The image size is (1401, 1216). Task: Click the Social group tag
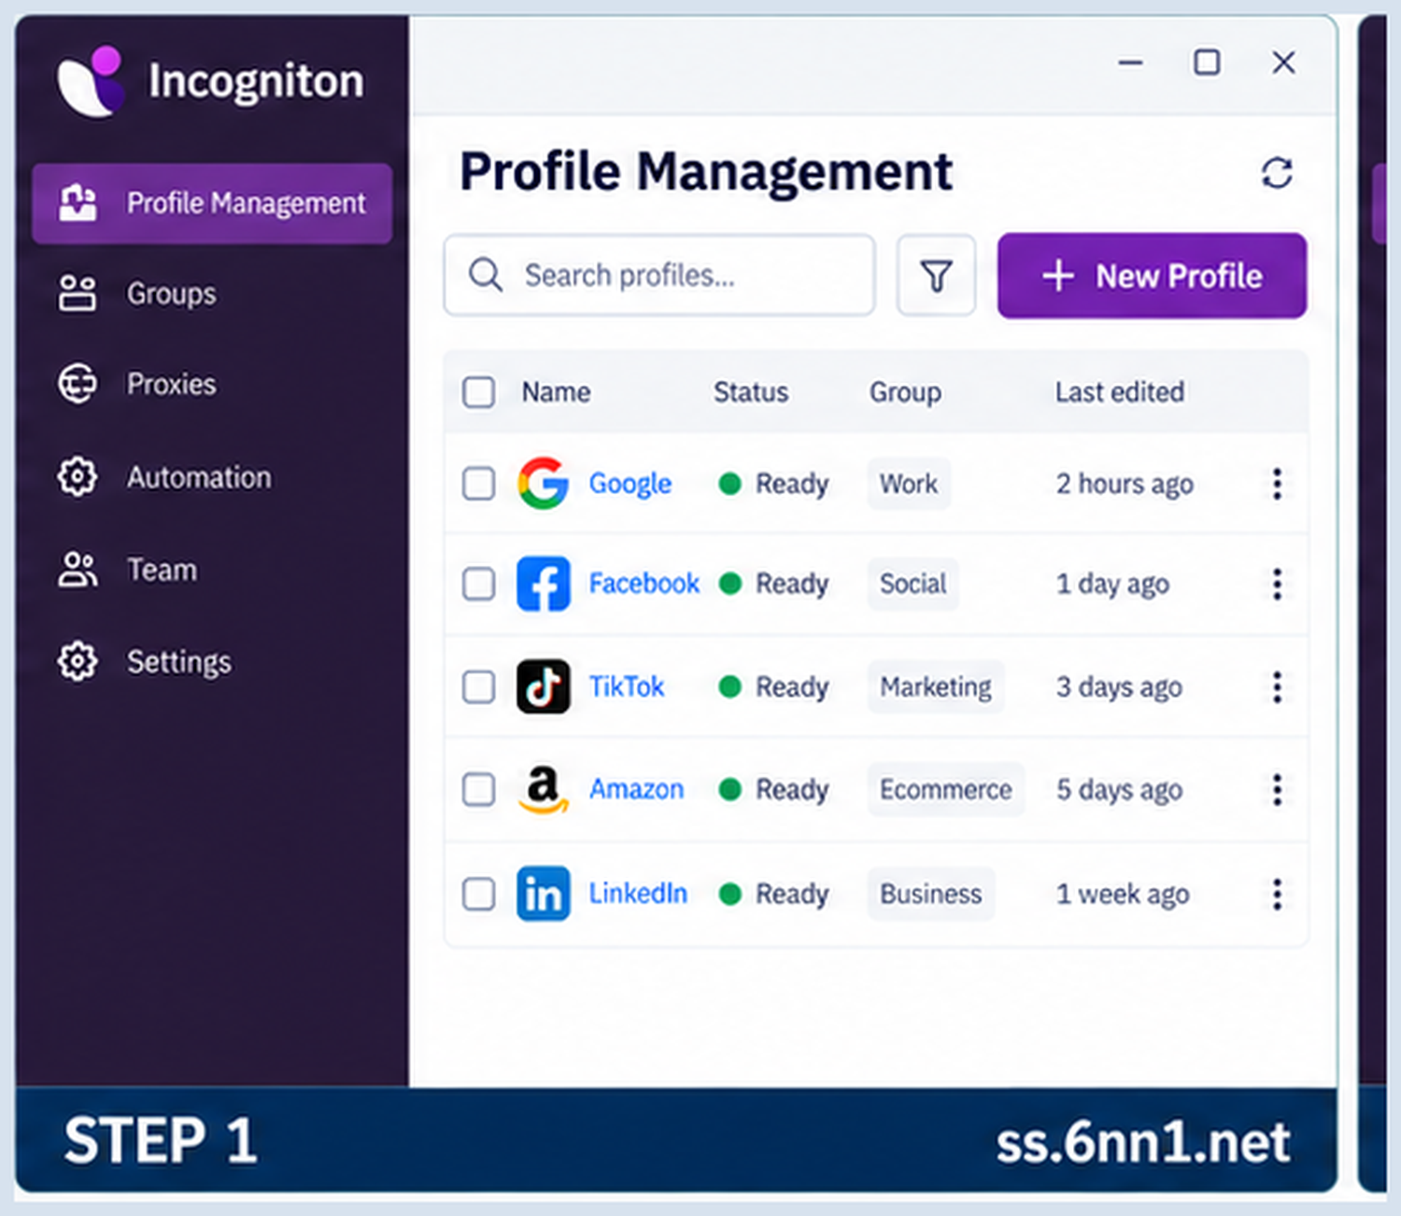[x=913, y=584]
